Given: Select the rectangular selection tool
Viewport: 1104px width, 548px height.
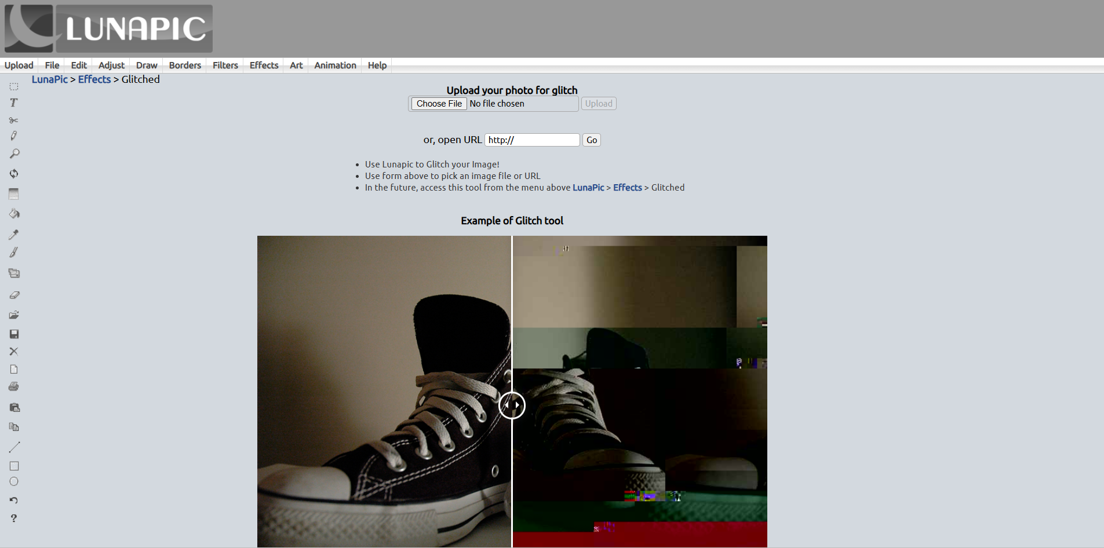Looking at the screenshot, I should coord(14,86).
